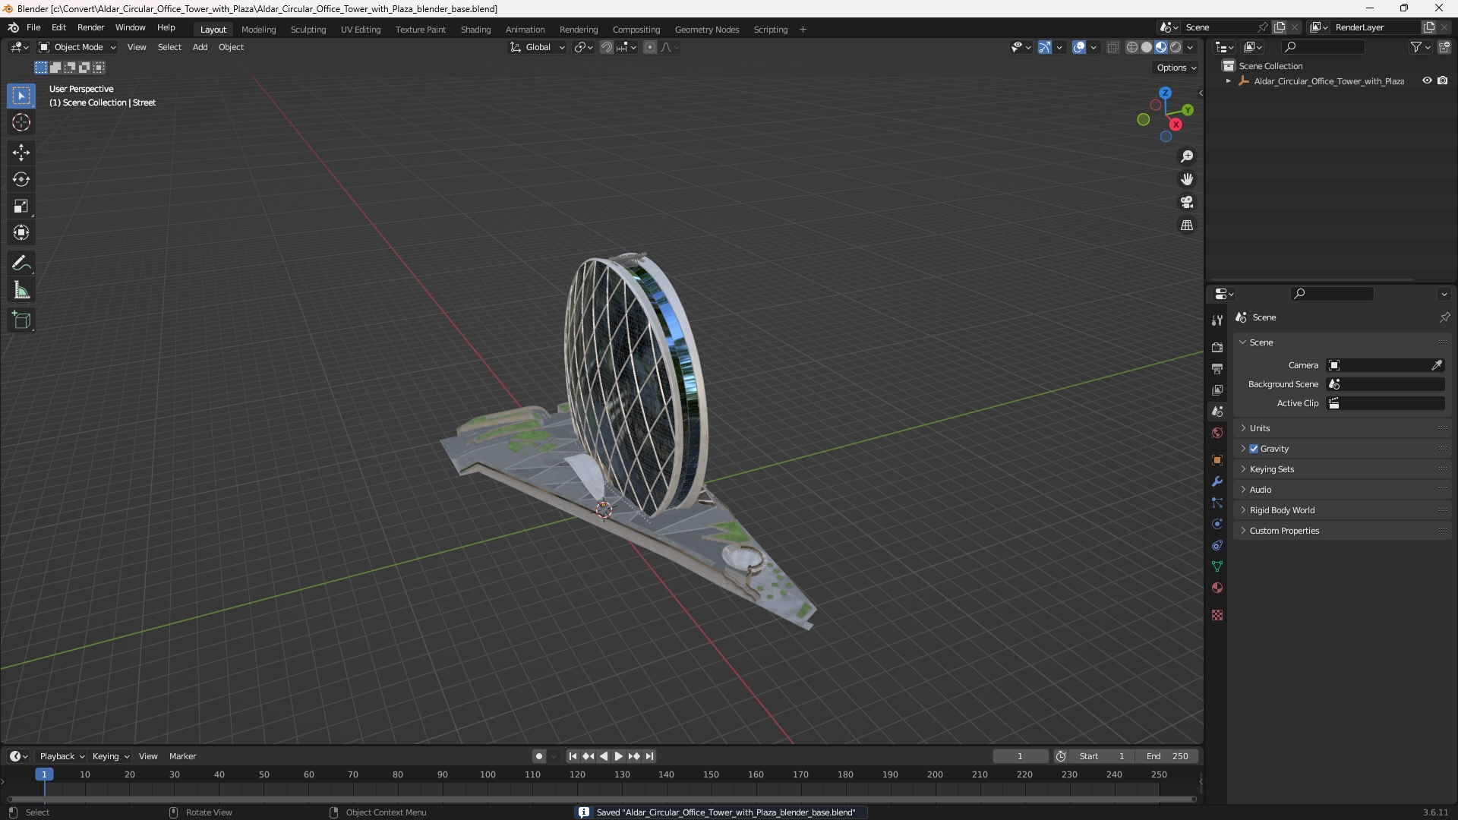This screenshot has height=820, width=1458.
Task: Activate the Rotate tool
Action: tap(21, 179)
